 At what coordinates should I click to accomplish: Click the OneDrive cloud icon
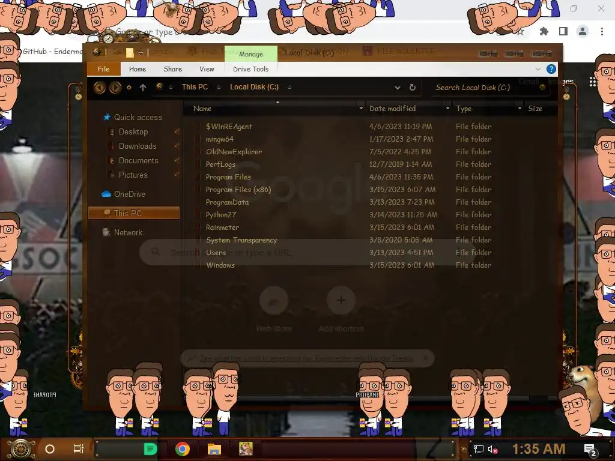[106, 194]
